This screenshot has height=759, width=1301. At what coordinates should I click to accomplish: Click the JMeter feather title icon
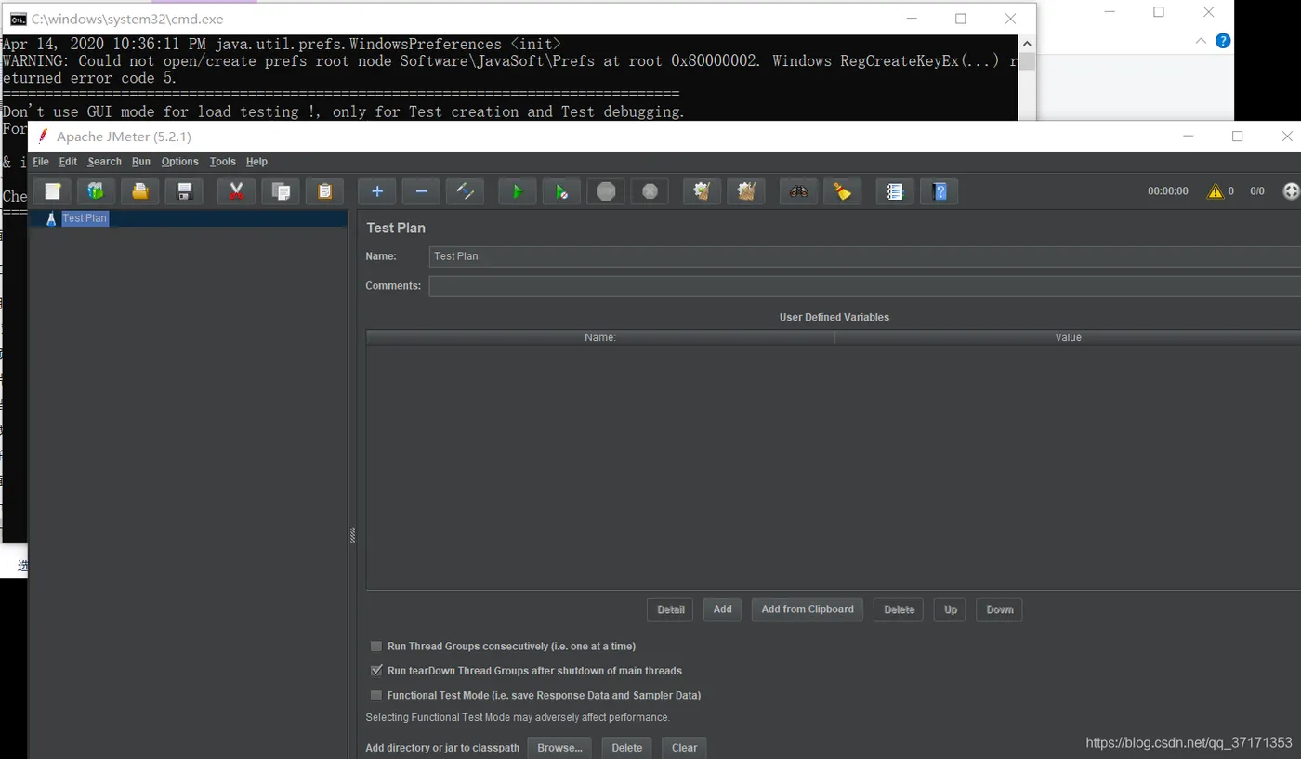click(43, 137)
